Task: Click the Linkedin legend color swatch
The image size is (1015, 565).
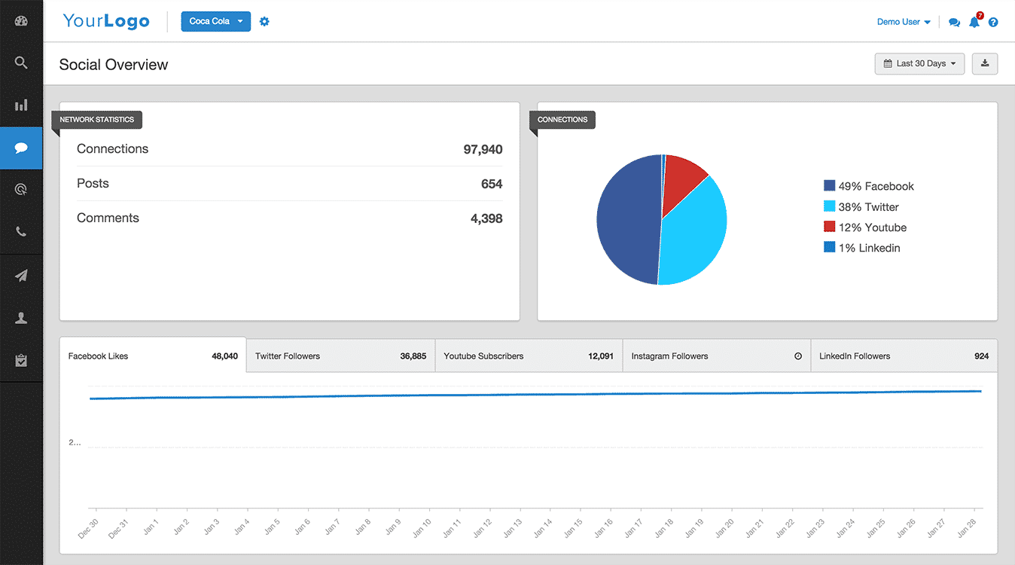Action: pos(830,247)
